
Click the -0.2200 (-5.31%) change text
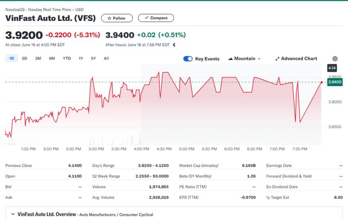pyautogui.click(x=73, y=35)
